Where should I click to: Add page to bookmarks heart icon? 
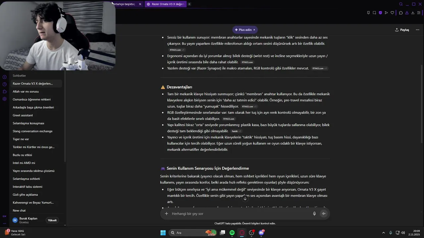[392, 13]
